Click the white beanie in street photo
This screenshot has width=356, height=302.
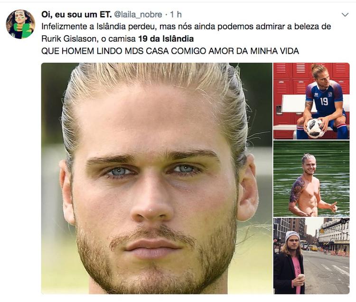pos(292,235)
